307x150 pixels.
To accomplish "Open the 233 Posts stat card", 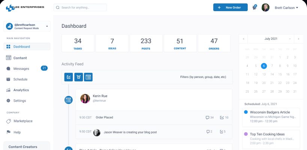I will click(x=146, y=43).
